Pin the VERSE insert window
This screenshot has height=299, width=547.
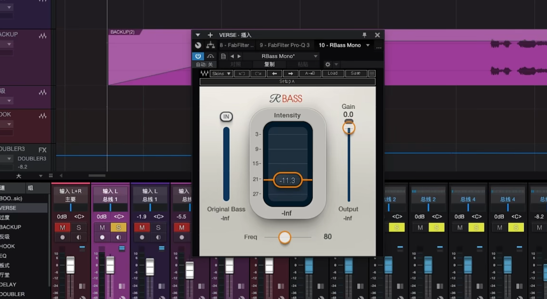click(x=364, y=35)
